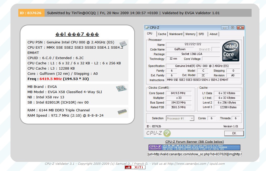
Task: Select the CPU tab
Action: (150, 33)
